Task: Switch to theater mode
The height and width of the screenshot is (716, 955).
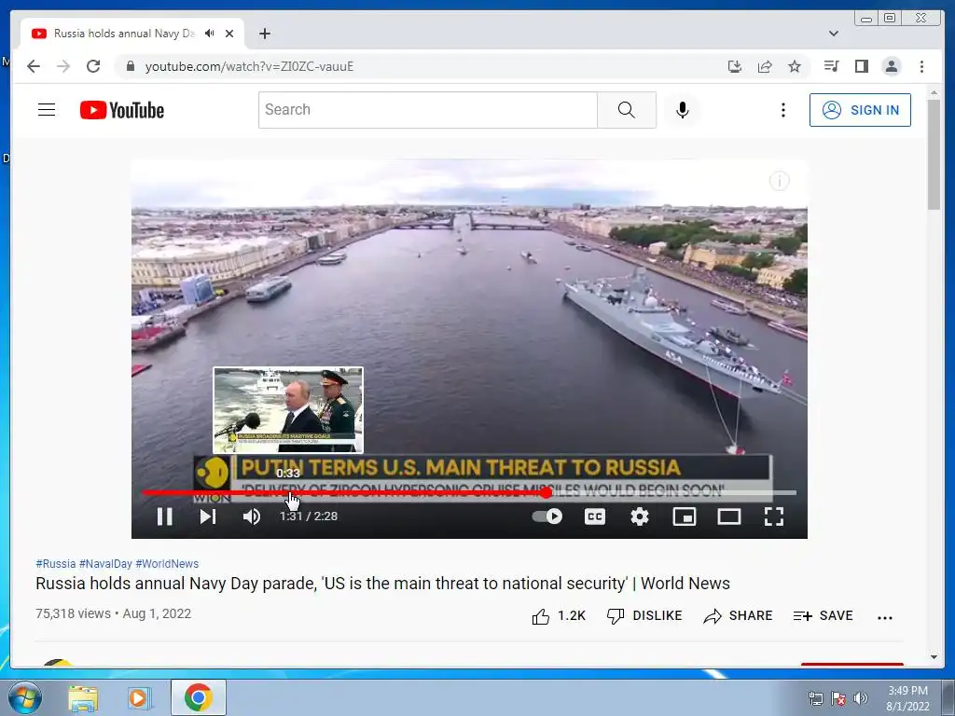Action: (x=729, y=516)
